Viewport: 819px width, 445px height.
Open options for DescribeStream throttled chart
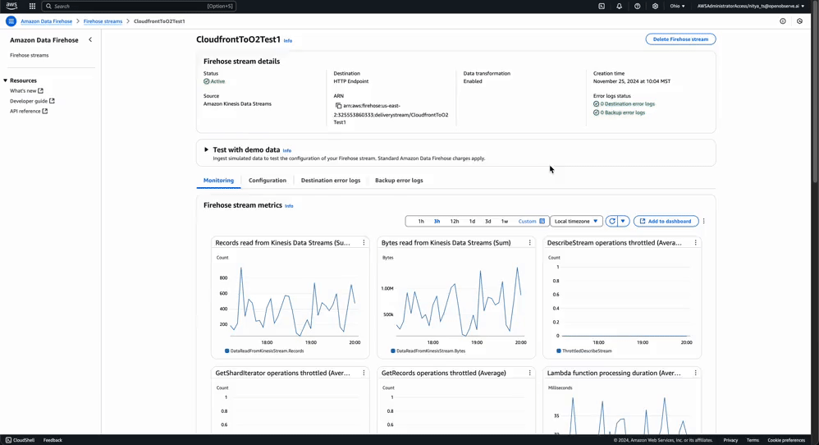point(695,243)
